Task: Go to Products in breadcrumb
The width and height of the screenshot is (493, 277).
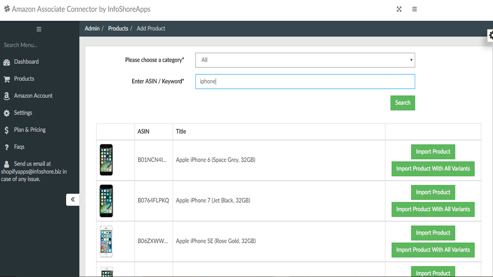Action: 118,28
